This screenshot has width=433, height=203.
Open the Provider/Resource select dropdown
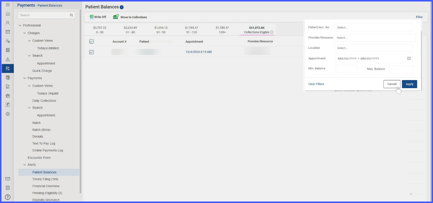pyautogui.click(x=375, y=38)
